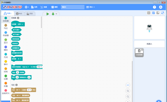Open the user account avatar icon
The height and width of the screenshot is (102, 167).
(161, 7)
